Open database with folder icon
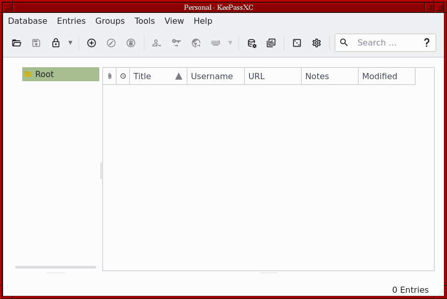Image resolution: width=447 pixels, height=299 pixels. coord(17,43)
